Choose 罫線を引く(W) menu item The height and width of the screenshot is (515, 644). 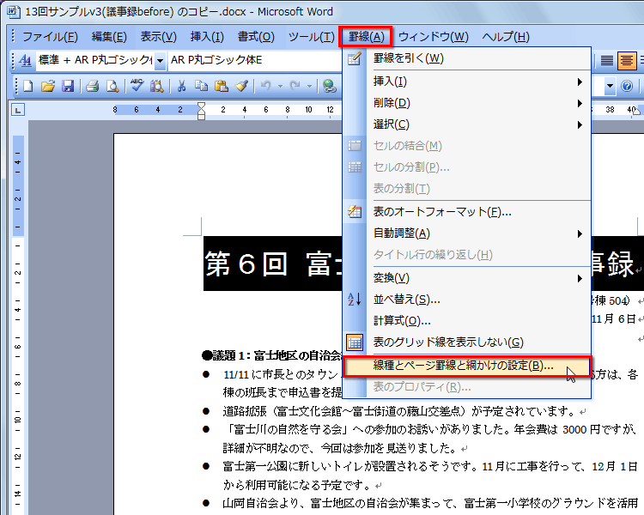(x=466, y=58)
